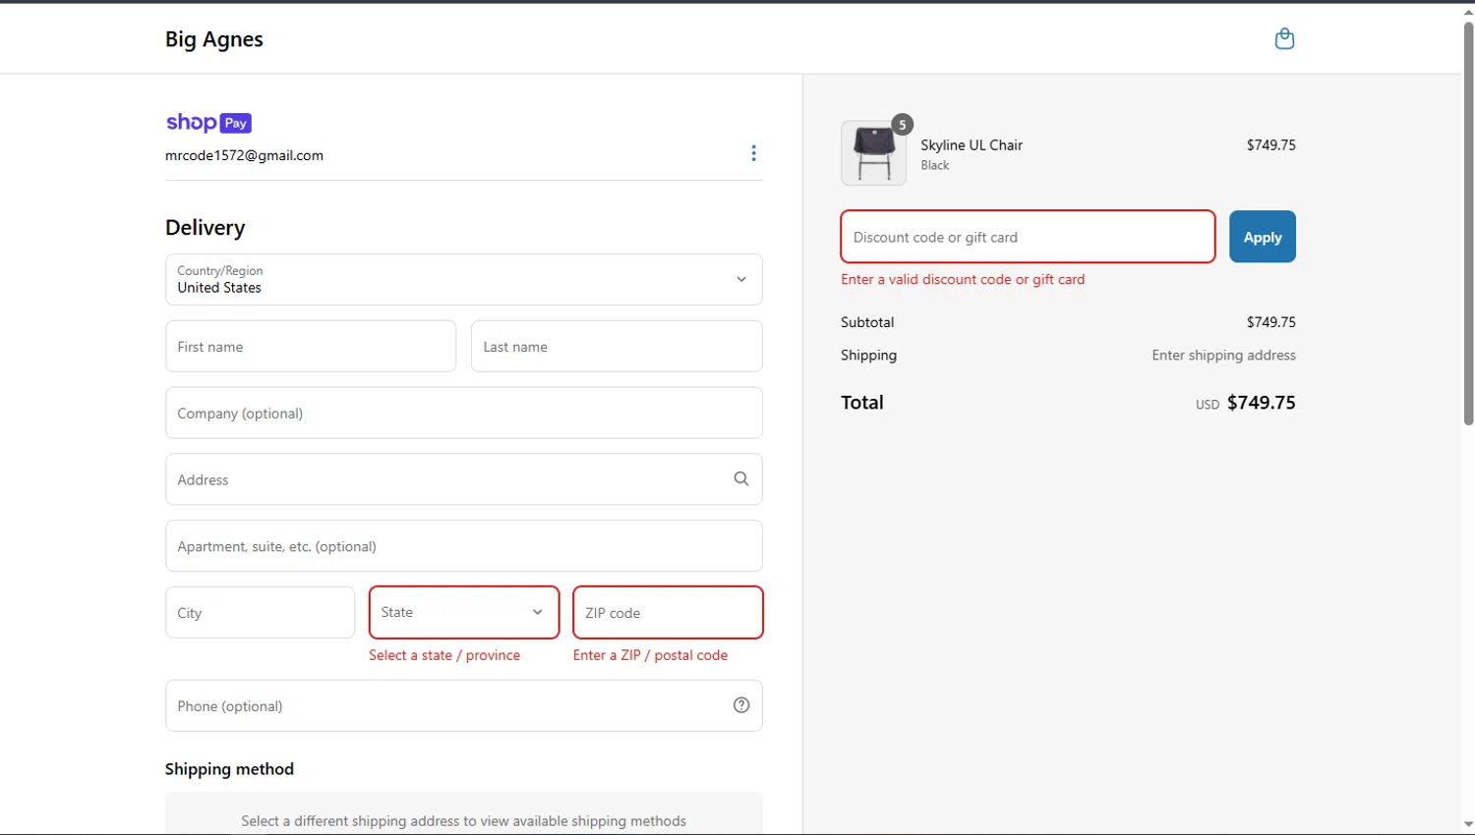The width and height of the screenshot is (1475, 835).
Task: Click the mrcode1572@gmail.com email text
Action: click(x=244, y=155)
